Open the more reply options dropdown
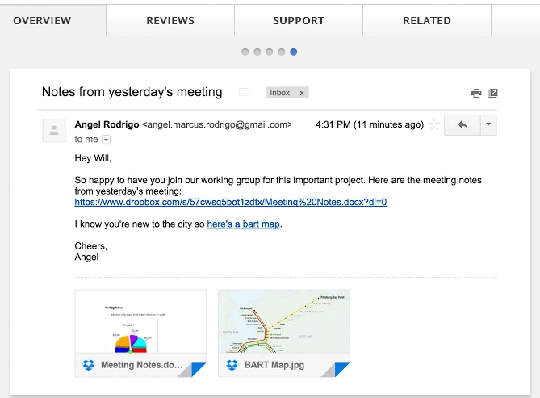This screenshot has height=398, width=540. tap(488, 125)
